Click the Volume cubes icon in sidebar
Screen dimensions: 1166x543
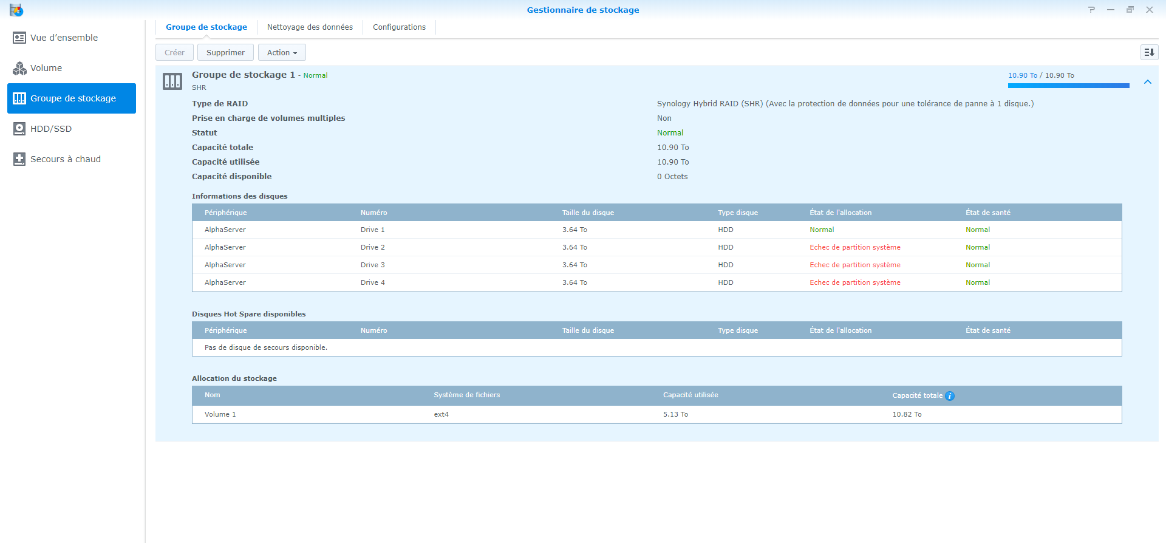click(19, 68)
